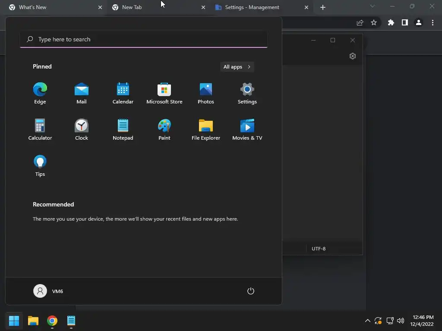This screenshot has height=331, width=442.
Task: Open File Explorer from the taskbar
Action: coord(33,321)
